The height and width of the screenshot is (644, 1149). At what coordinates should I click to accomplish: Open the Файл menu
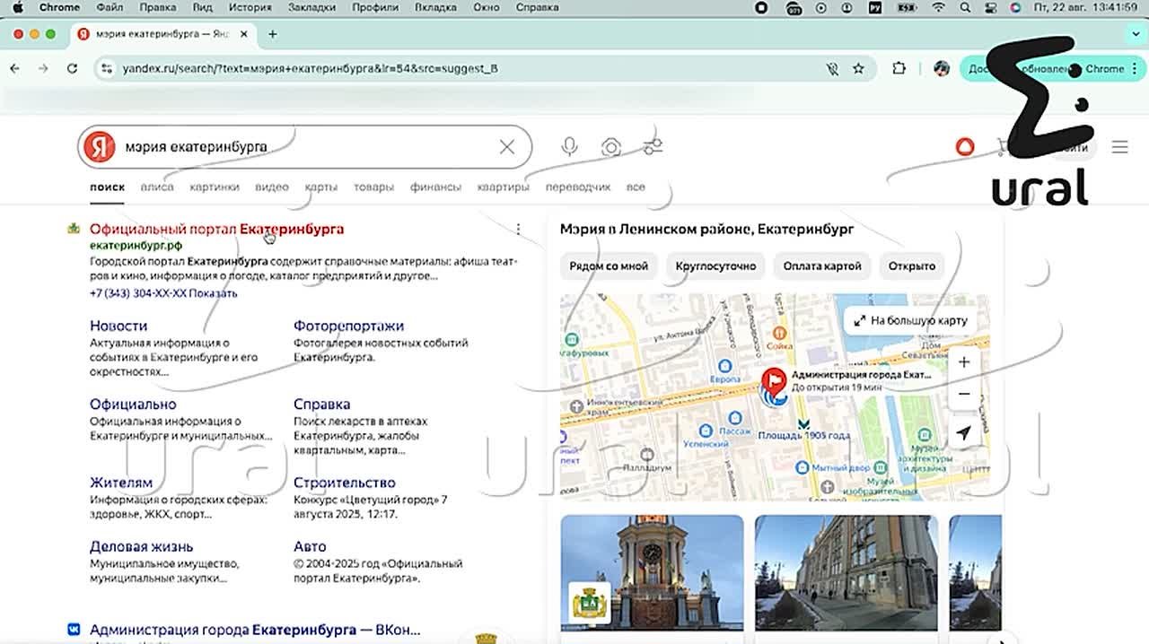point(110,7)
